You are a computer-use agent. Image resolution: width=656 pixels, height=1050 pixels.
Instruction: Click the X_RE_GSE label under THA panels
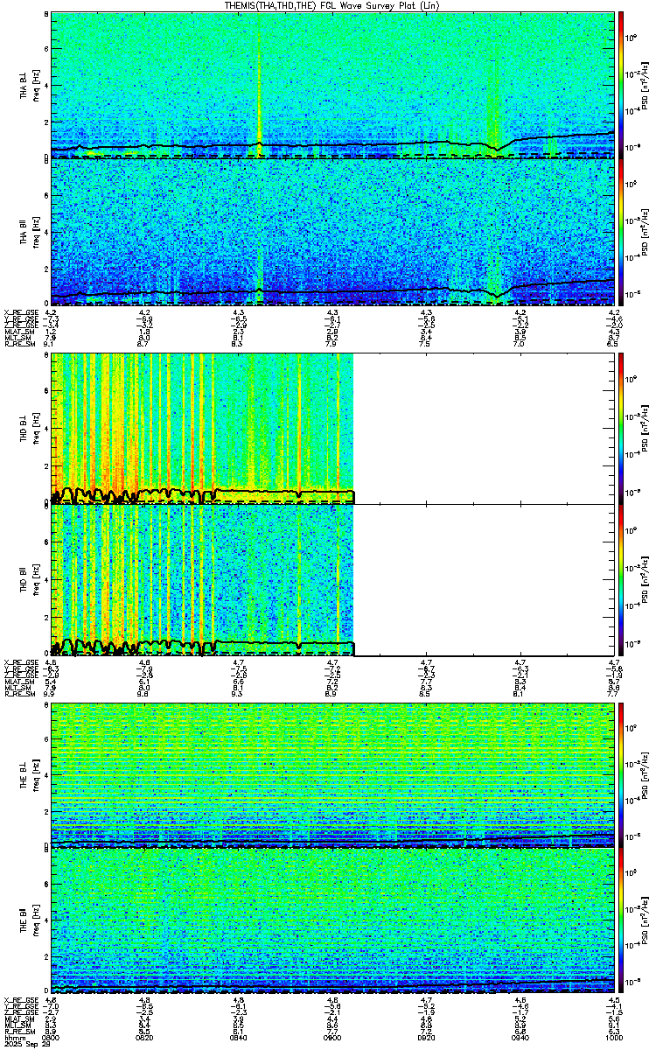coord(20,311)
